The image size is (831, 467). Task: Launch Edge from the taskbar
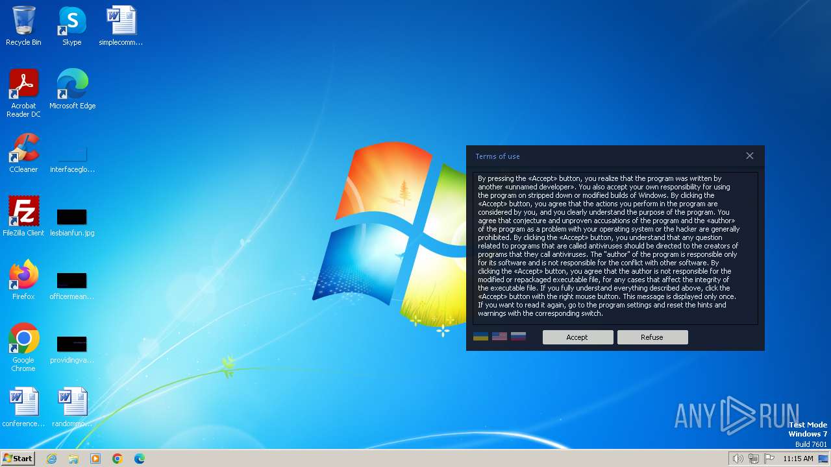[140, 459]
